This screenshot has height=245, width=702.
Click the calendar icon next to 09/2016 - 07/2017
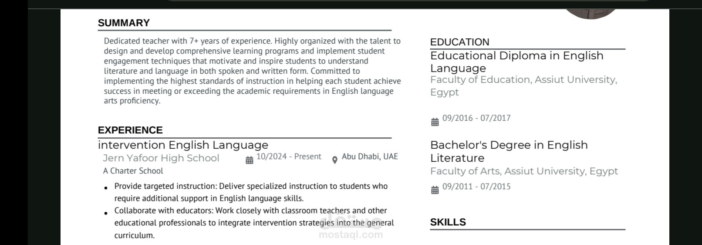pyautogui.click(x=435, y=122)
